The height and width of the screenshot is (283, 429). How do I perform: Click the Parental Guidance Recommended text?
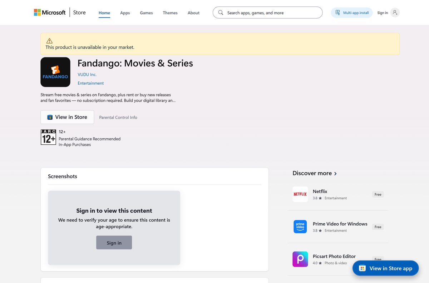[89, 139]
